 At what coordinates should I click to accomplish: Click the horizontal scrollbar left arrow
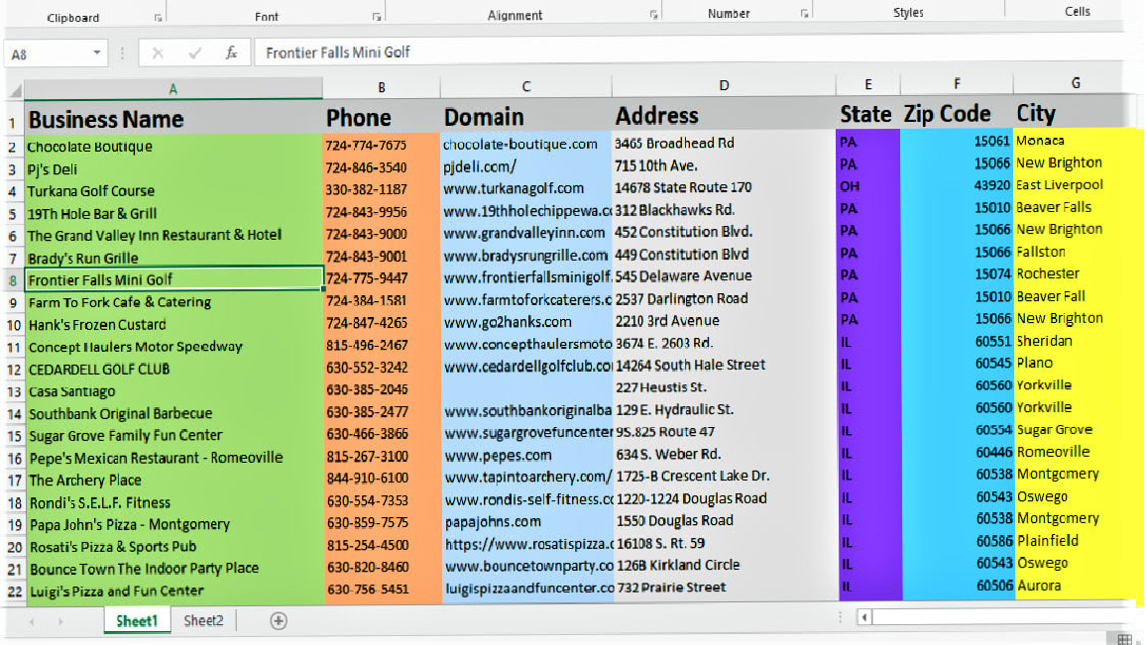[864, 618]
